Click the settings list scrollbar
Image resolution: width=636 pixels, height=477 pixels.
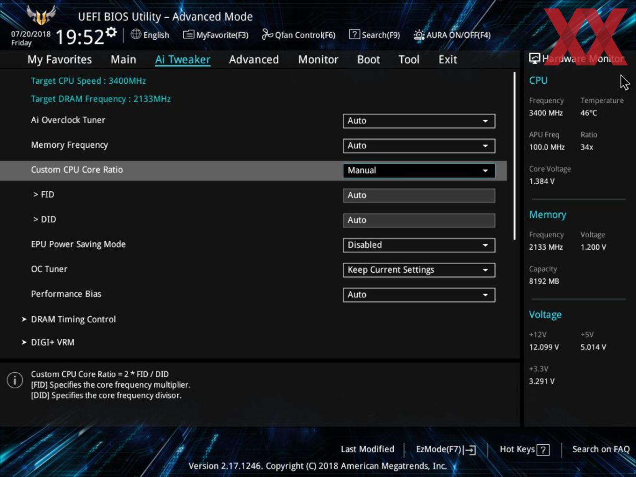tap(514, 156)
